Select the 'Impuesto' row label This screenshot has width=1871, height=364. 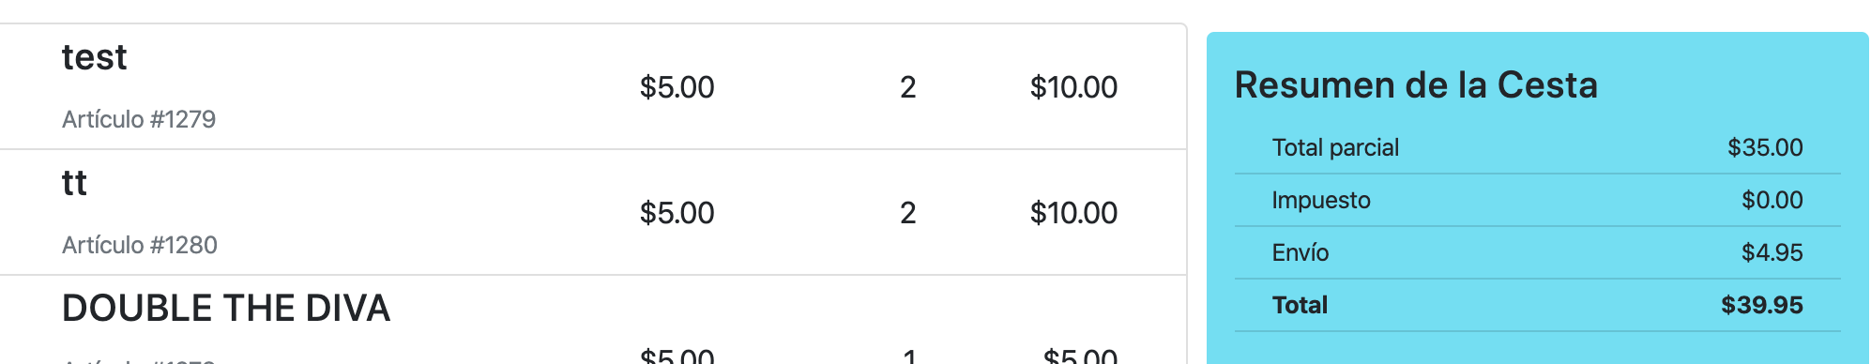coord(1321,200)
